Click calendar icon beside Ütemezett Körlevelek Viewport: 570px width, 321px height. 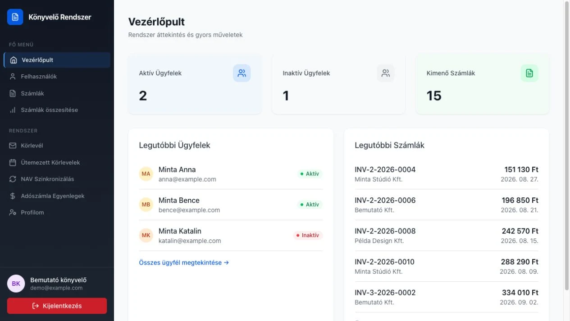tap(13, 162)
